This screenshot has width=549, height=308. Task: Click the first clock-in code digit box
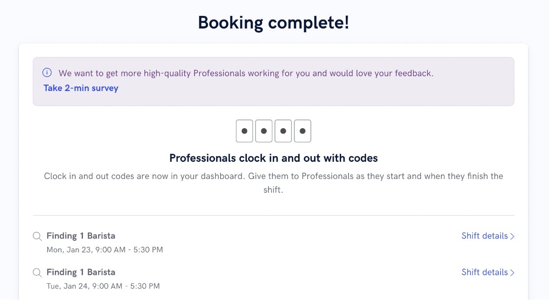click(244, 131)
